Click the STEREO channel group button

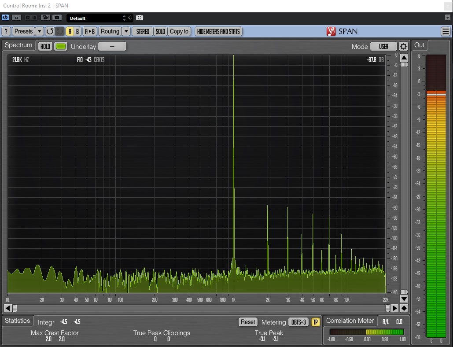[143, 31]
